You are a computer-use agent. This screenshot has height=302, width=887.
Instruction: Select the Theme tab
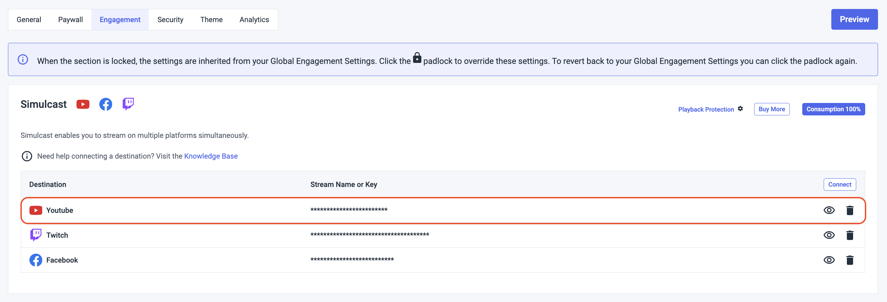pyautogui.click(x=211, y=20)
